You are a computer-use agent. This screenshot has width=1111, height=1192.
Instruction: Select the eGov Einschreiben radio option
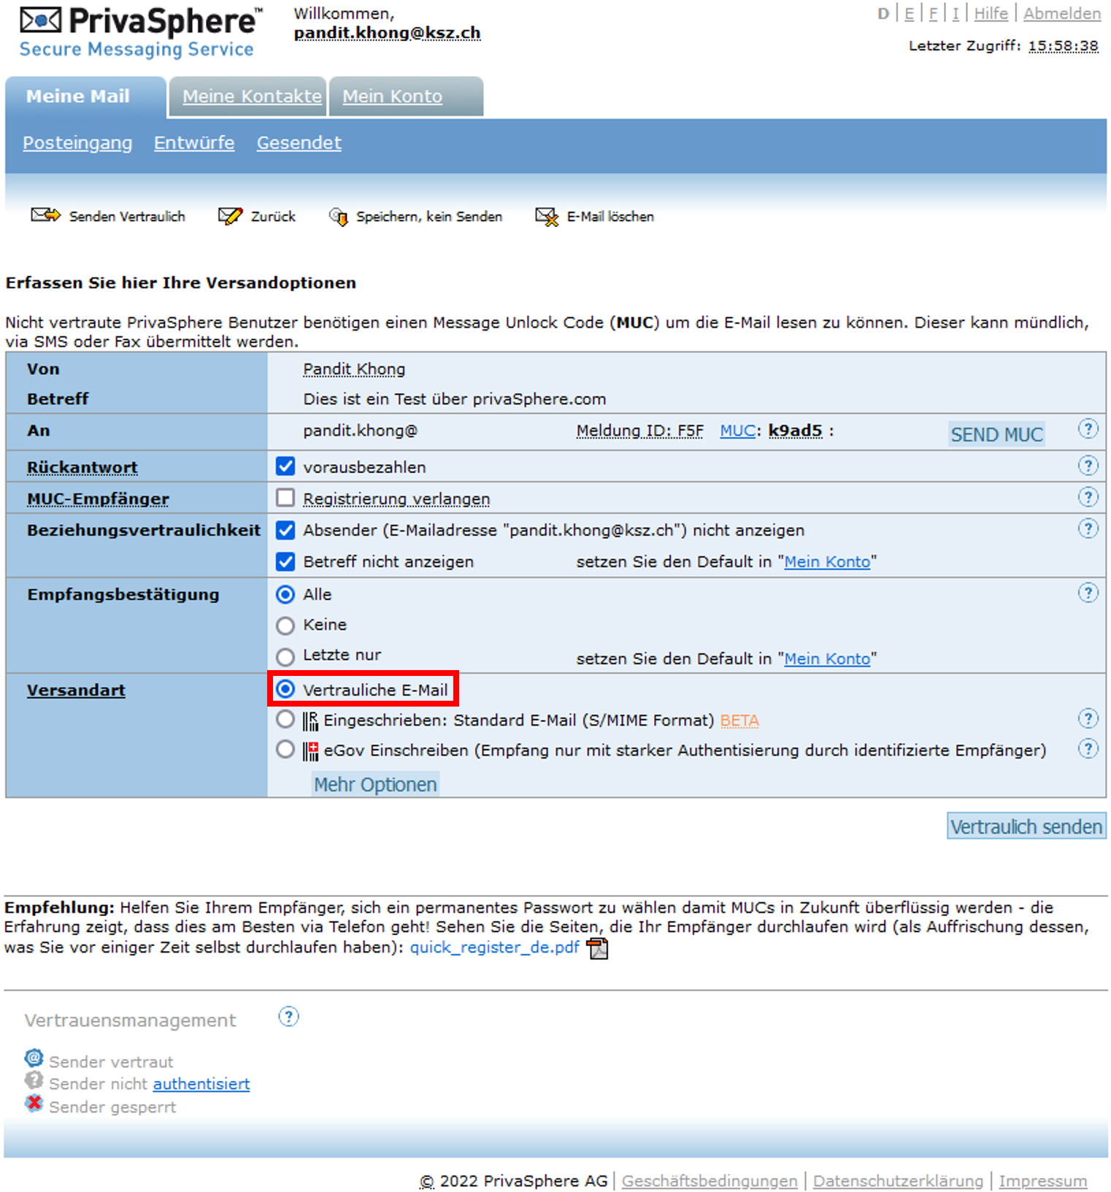click(x=285, y=750)
